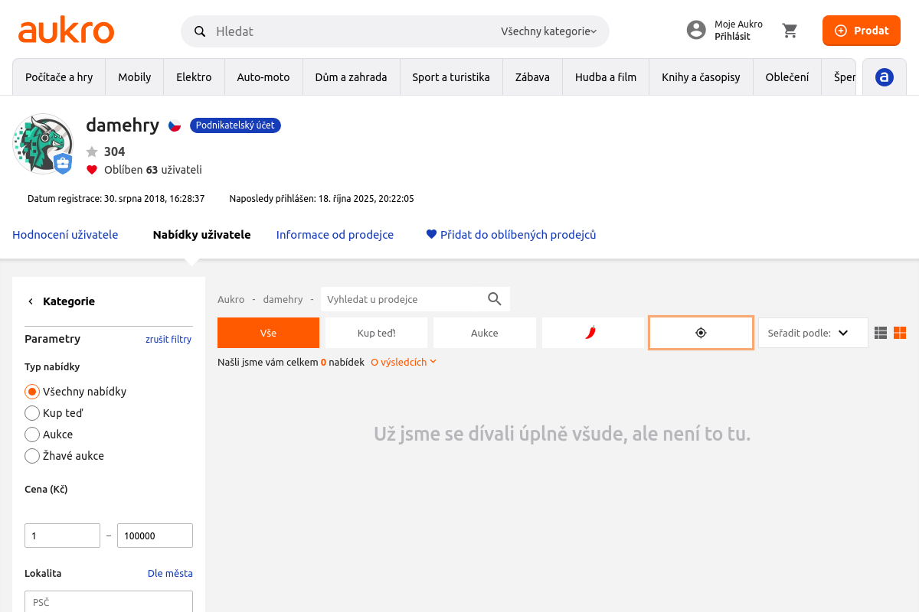
Task: Click the blue Aukro 'a' badge button
Action: pyautogui.click(x=885, y=76)
